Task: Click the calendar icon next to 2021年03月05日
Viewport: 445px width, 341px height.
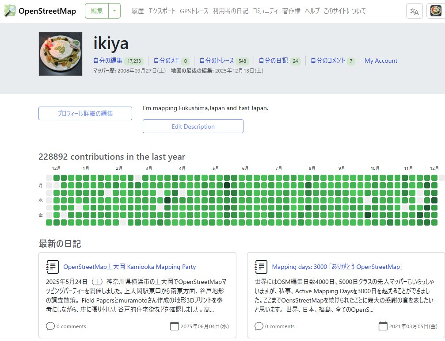Action: coord(383,326)
